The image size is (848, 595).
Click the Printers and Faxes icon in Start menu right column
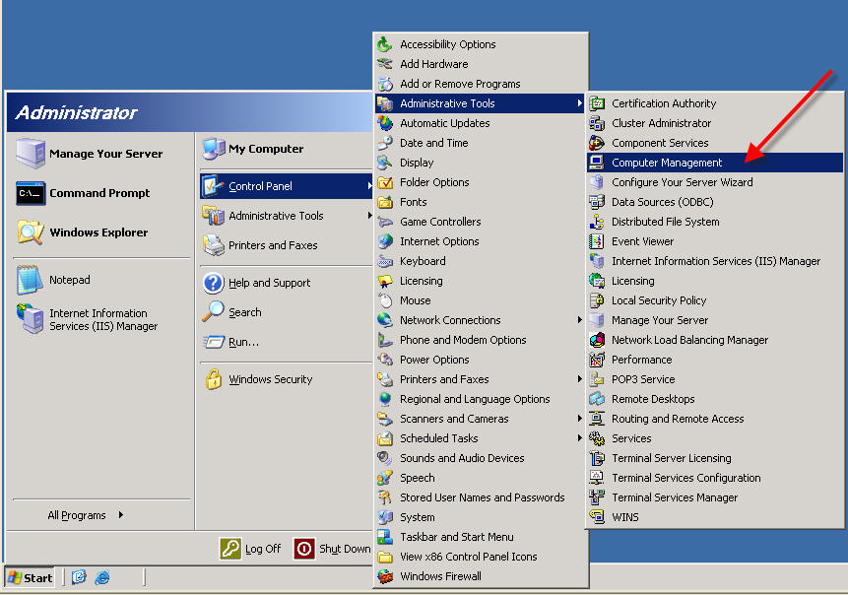pos(213,245)
